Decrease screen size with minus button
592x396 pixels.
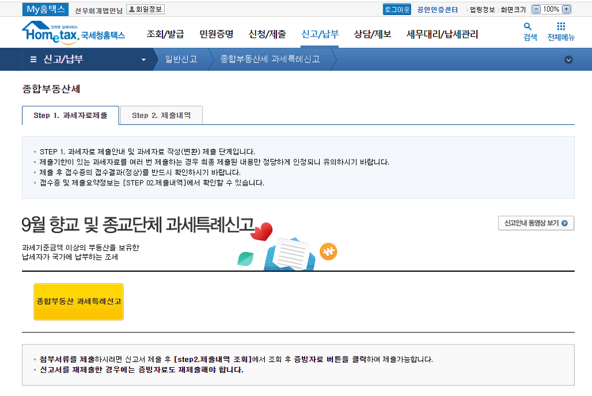point(536,9)
